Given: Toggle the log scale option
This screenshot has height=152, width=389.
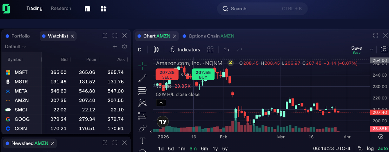Looking at the screenshot, I should coord(371,149).
